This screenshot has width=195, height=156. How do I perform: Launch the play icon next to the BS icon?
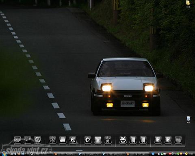[168, 140]
